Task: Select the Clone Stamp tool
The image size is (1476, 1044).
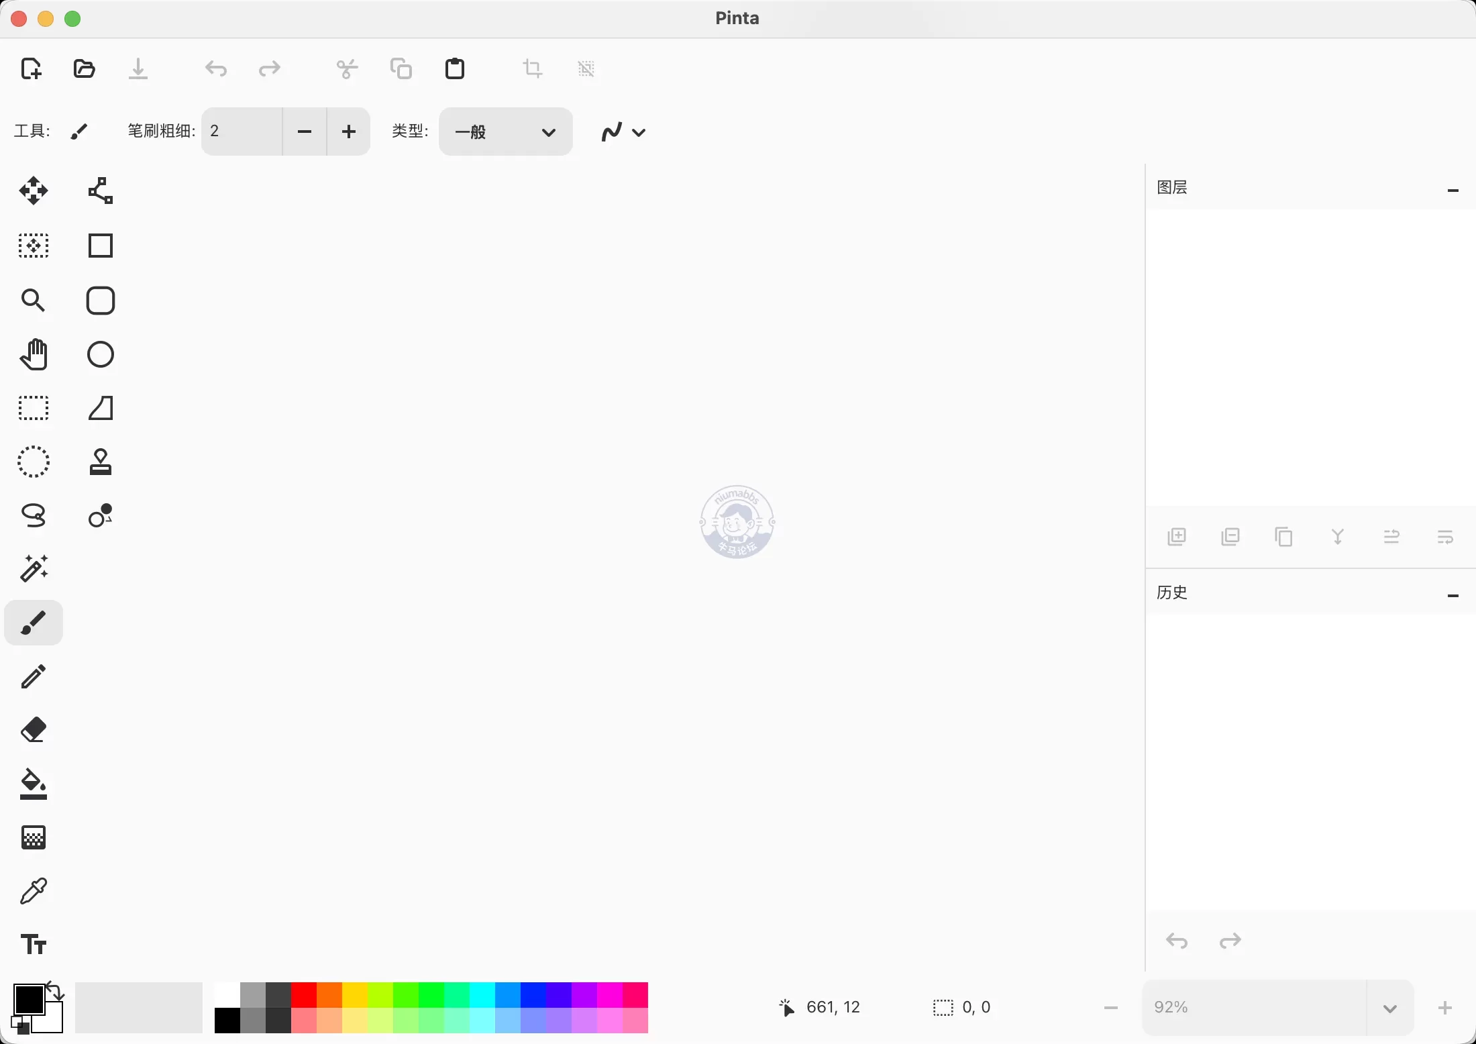Action: [101, 462]
